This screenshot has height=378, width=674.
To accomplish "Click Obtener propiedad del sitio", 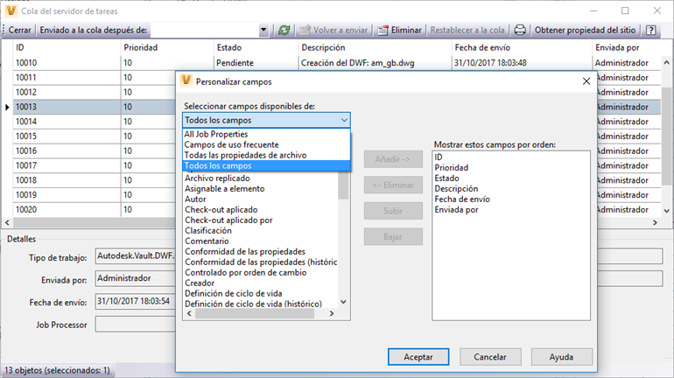I will [x=585, y=30].
